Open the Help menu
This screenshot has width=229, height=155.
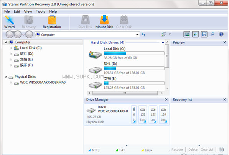(53, 11)
